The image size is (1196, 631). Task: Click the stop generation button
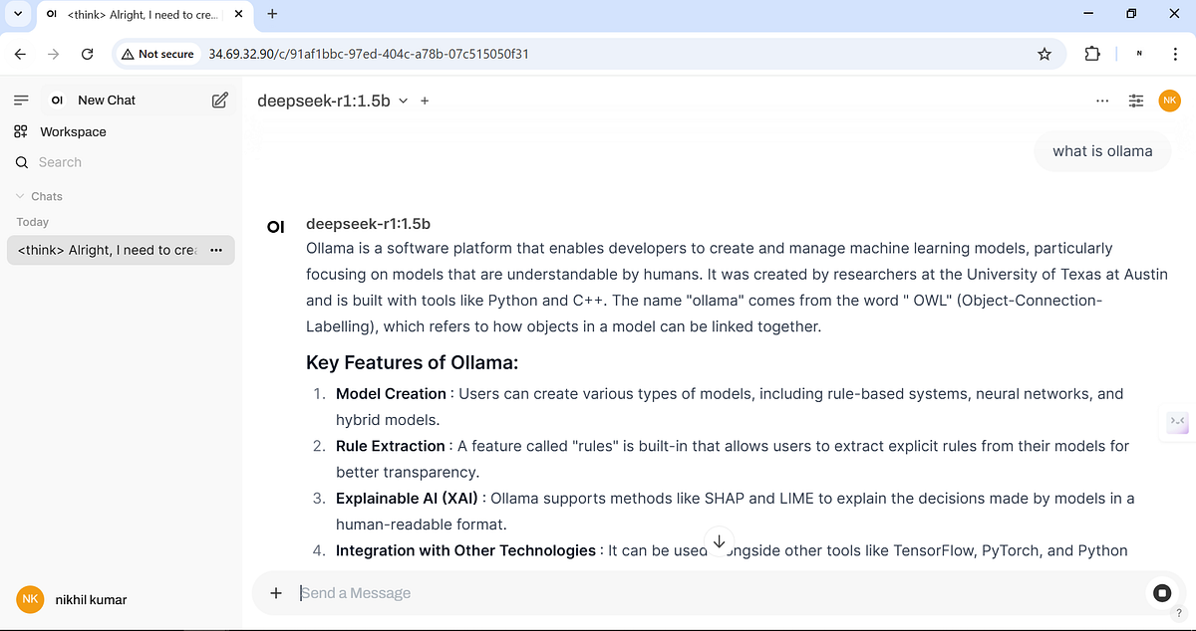[x=1161, y=592]
